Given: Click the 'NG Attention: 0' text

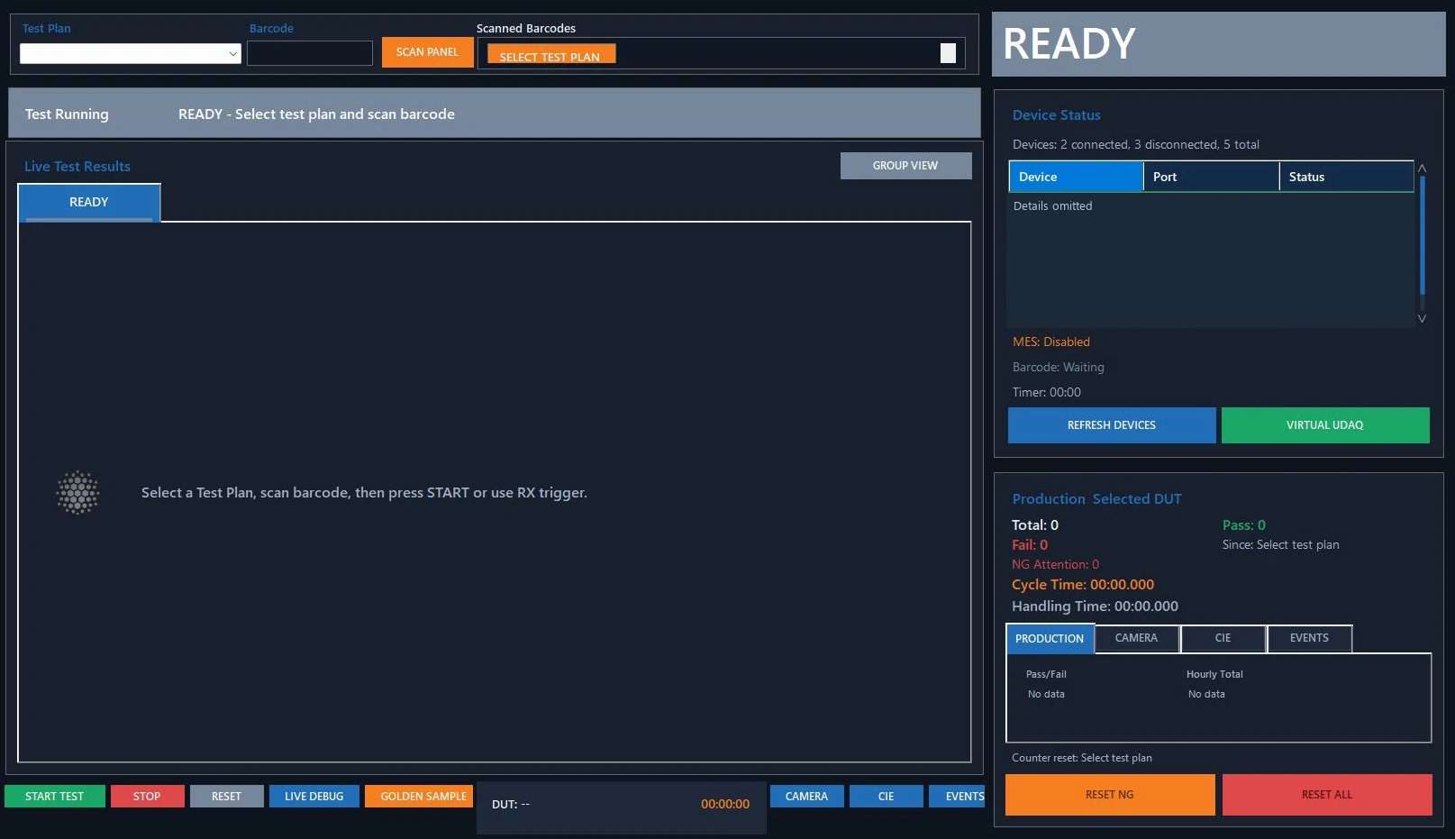Looking at the screenshot, I should [1055, 565].
